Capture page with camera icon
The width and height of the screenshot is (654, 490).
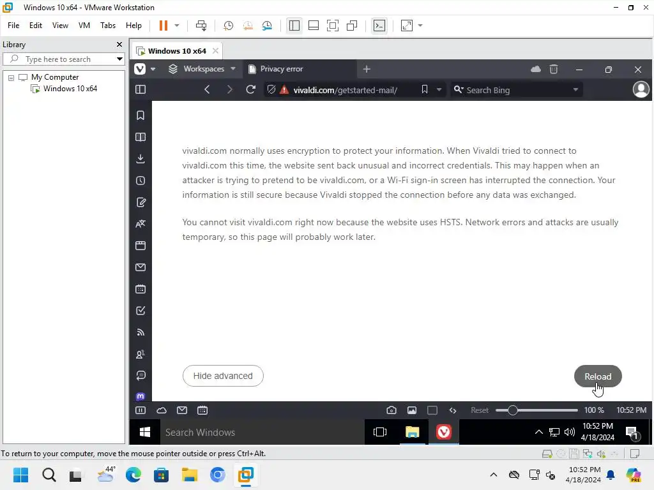coord(392,410)
